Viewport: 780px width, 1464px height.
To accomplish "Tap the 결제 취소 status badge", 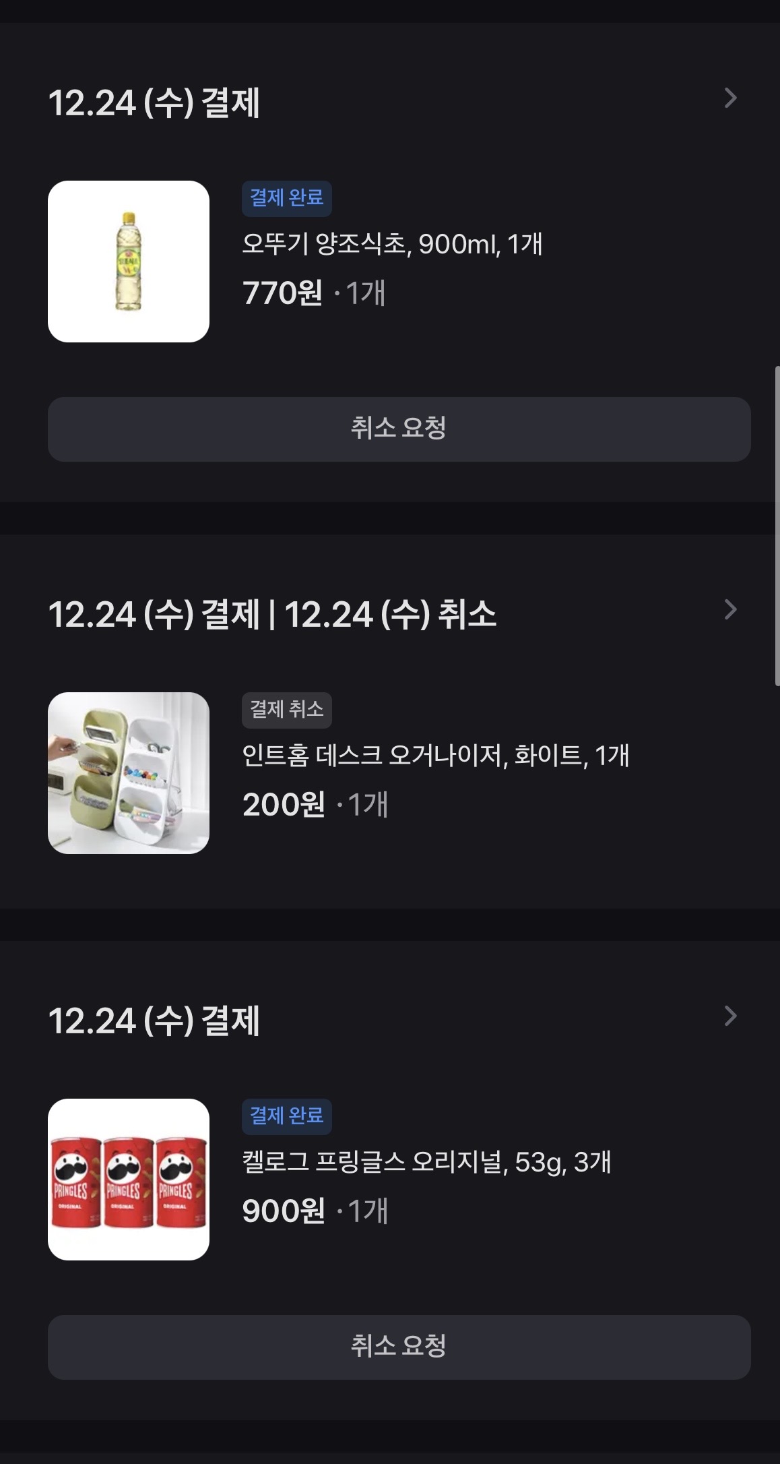I will [x=286, y=710].
